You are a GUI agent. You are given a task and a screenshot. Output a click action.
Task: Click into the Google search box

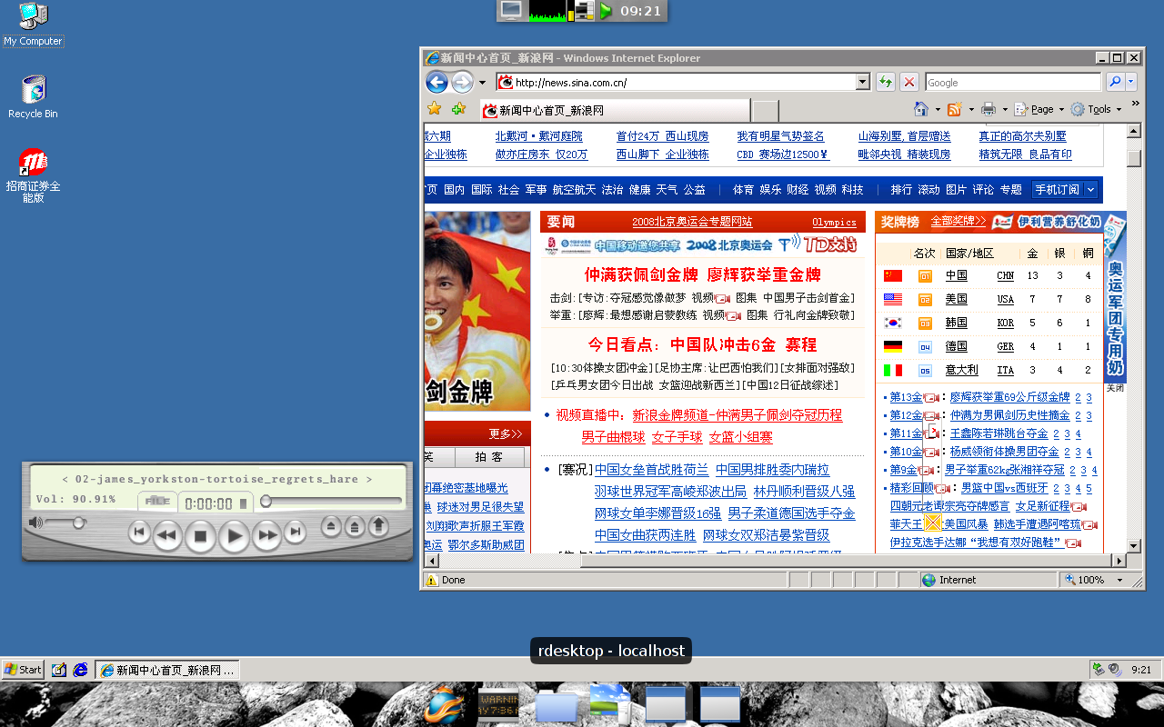coord(1013,83)
